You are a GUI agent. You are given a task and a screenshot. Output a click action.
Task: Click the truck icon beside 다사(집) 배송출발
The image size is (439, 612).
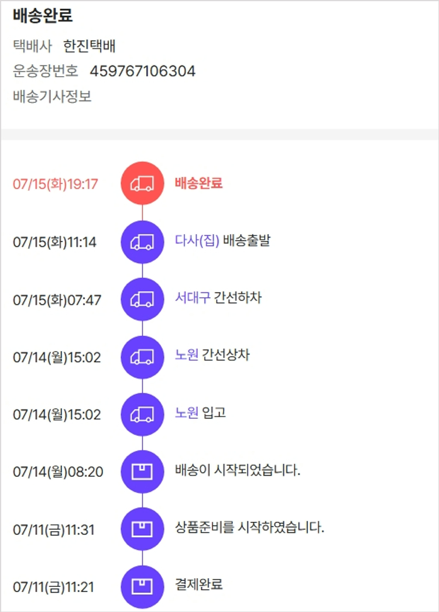point(142,242)
